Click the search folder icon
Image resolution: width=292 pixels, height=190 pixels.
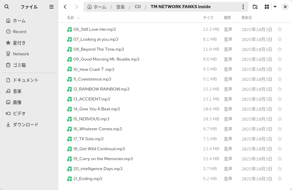255,7
